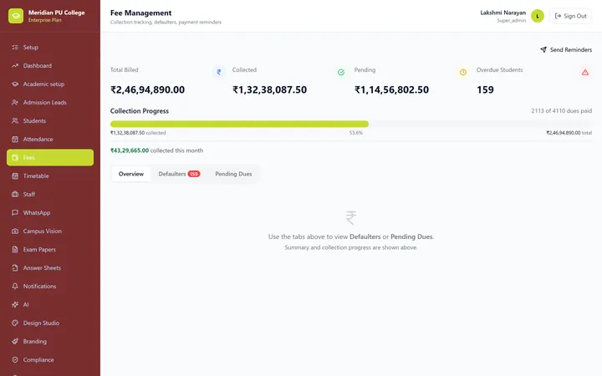Viewport: 602px width, 376px height.
Task: Click the Super_admin role label
Action: (512, 20)
